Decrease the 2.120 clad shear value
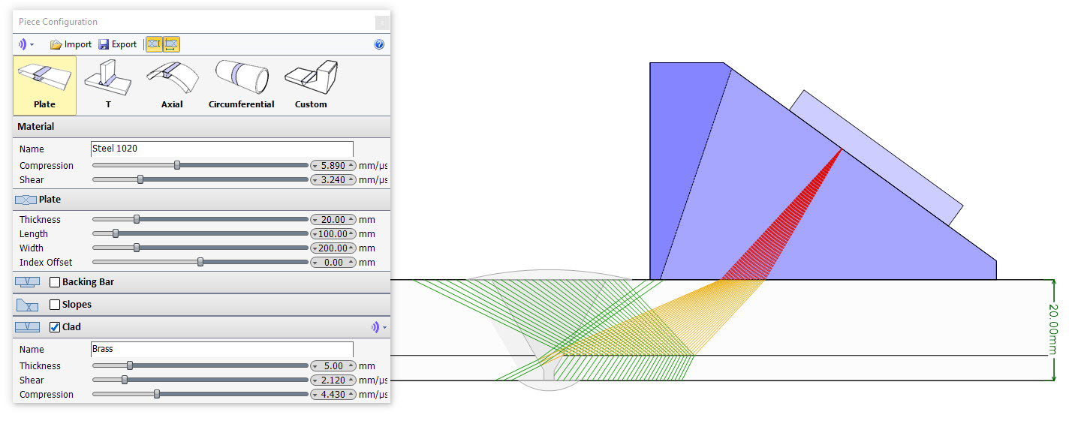 pos(316,380)
